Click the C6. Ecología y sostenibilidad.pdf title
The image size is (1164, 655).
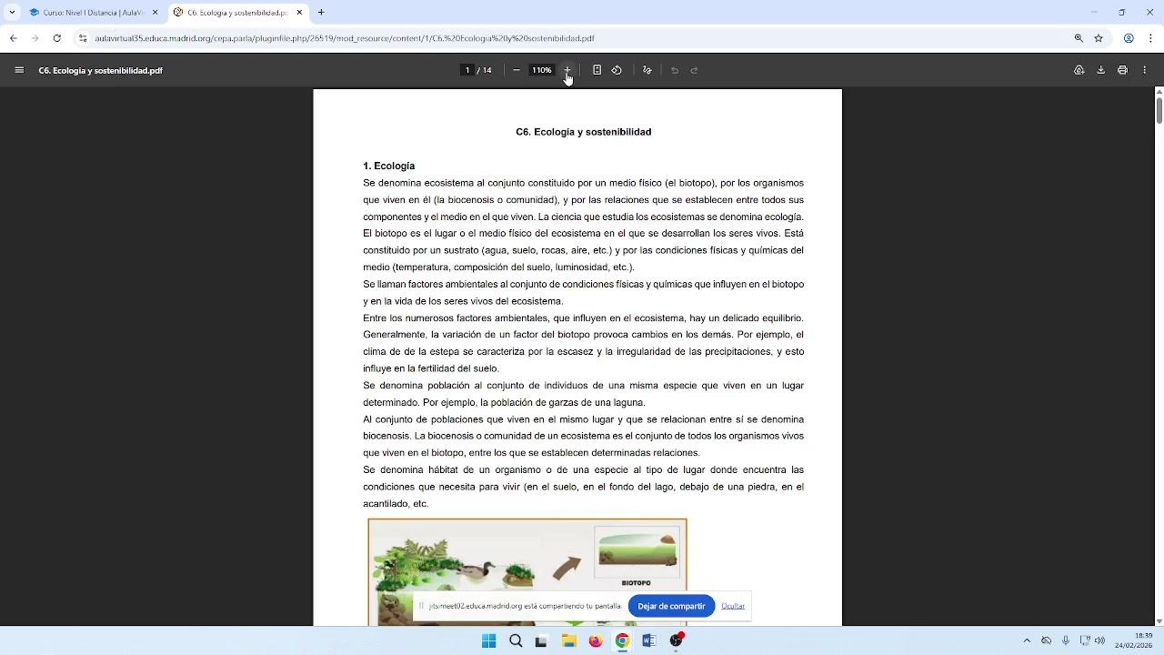101,70
